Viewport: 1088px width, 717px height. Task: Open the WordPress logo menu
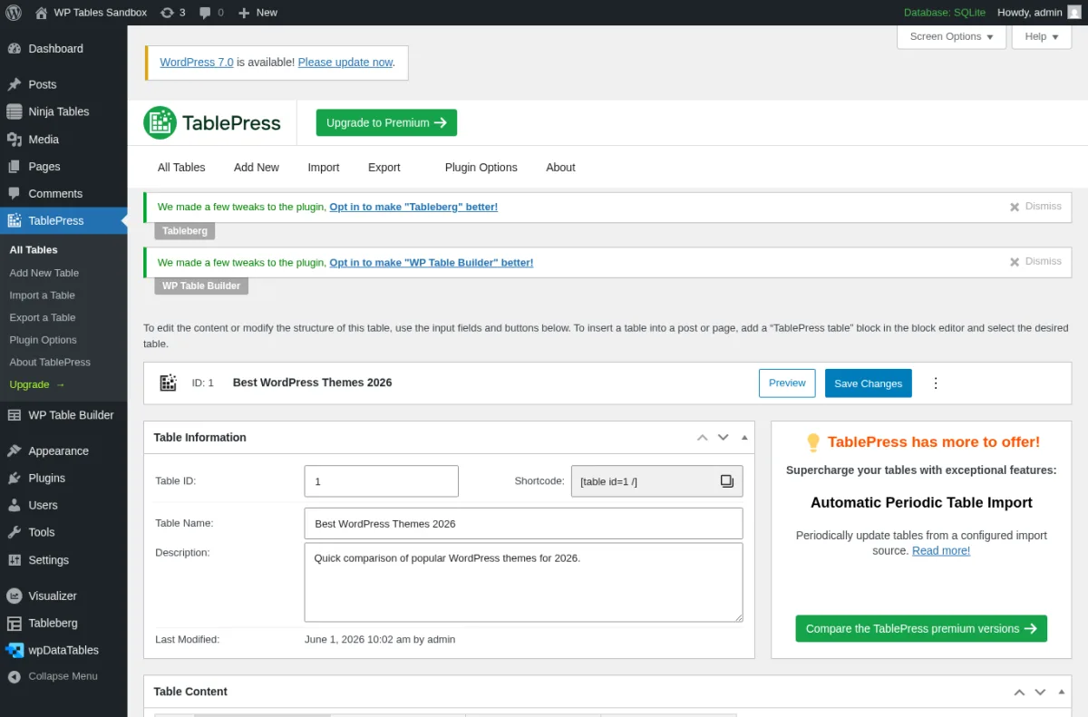point(14,13)
